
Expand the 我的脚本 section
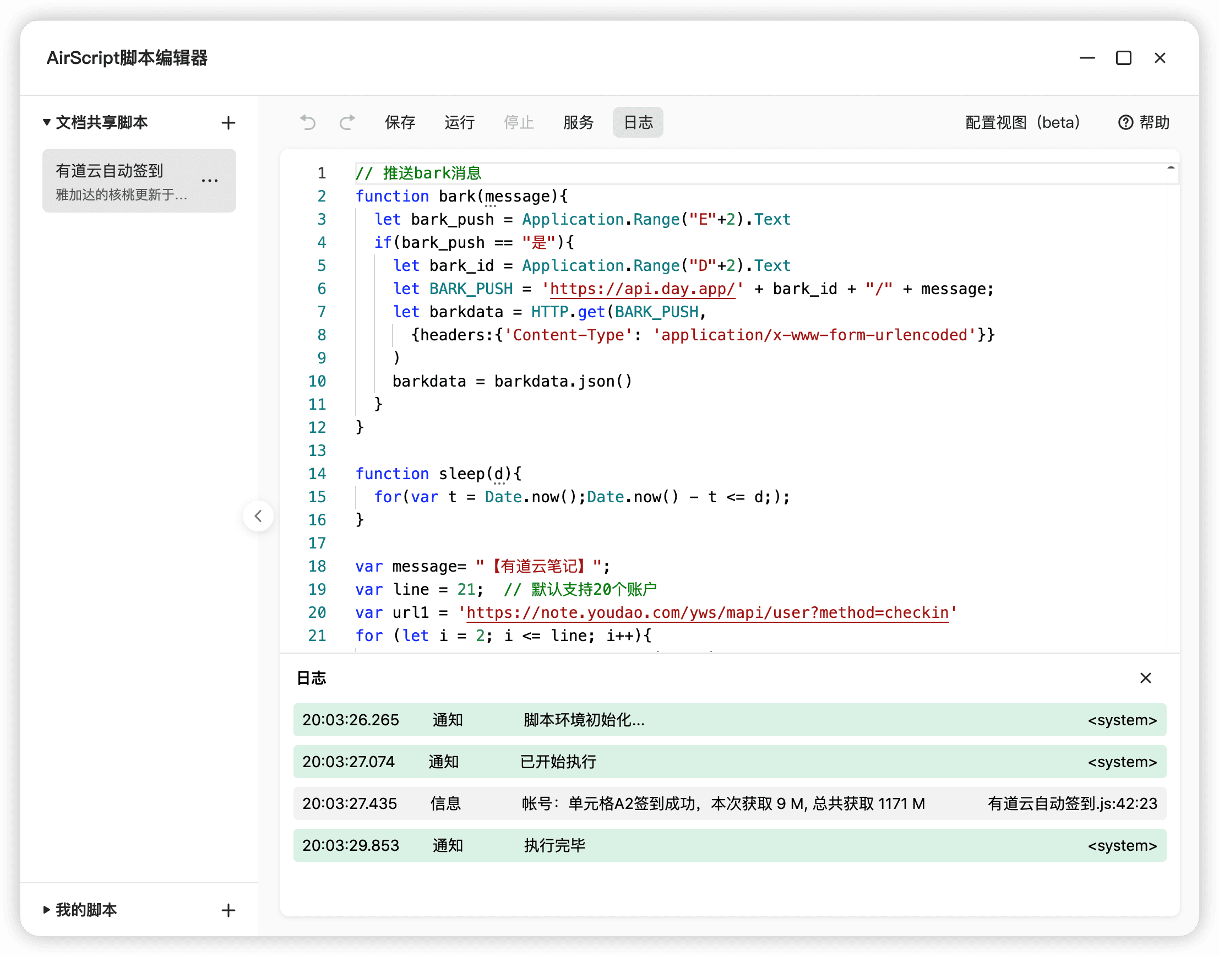[47, 910]
